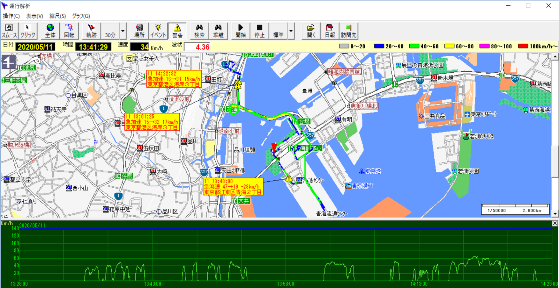Image resolution: width=559 pixels, height=288 pixels.
Task: Expand the 30分 interval dropdown arrow
Action: click(x=123, y=31)
